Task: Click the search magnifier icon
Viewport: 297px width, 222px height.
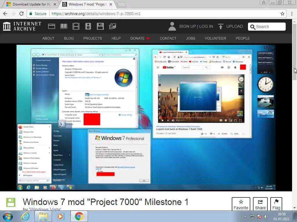Action: [253, 27]
